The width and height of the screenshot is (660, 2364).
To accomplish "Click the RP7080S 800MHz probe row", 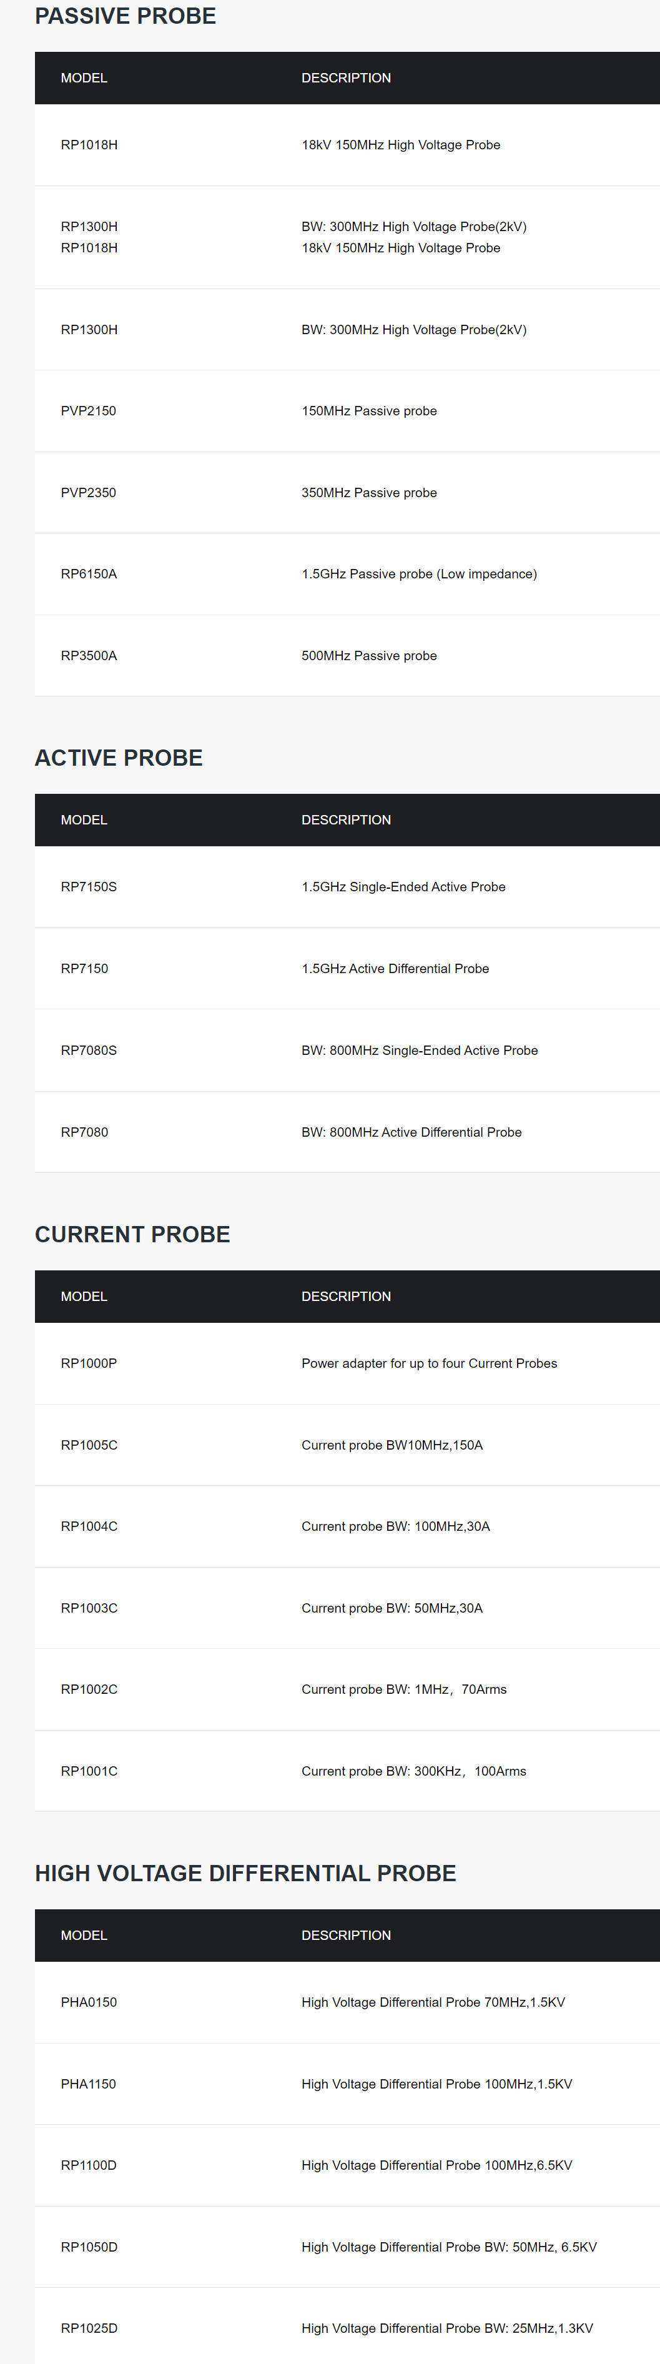I will pyautogui.click(x=347, y=1051).
